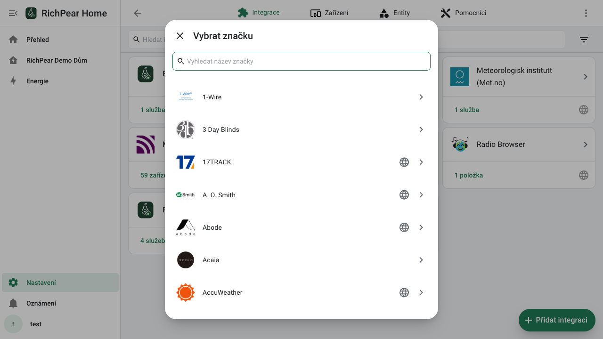Click the Vybrat značku dialog heading
The image size is (603, 339).
[223, 36]
